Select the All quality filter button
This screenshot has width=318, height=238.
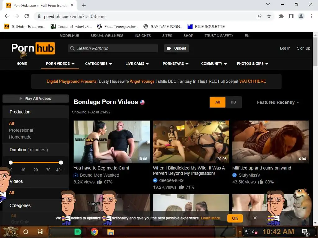click(x=218, y=102)
